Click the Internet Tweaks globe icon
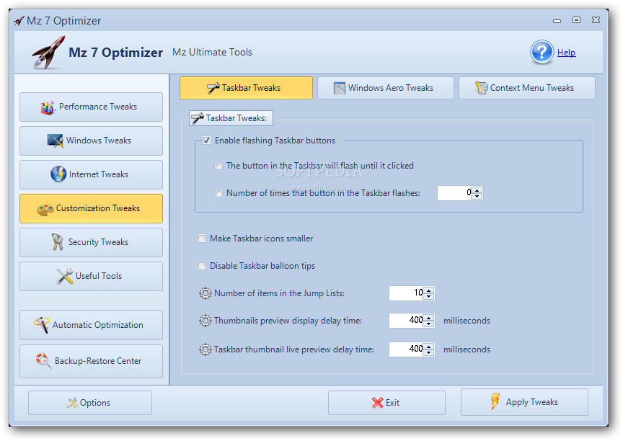This screenshot has width=623, height=441. pyautogui.click(x=58, y=174)
